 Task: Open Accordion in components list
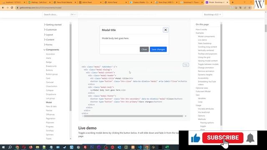(50, 54)
